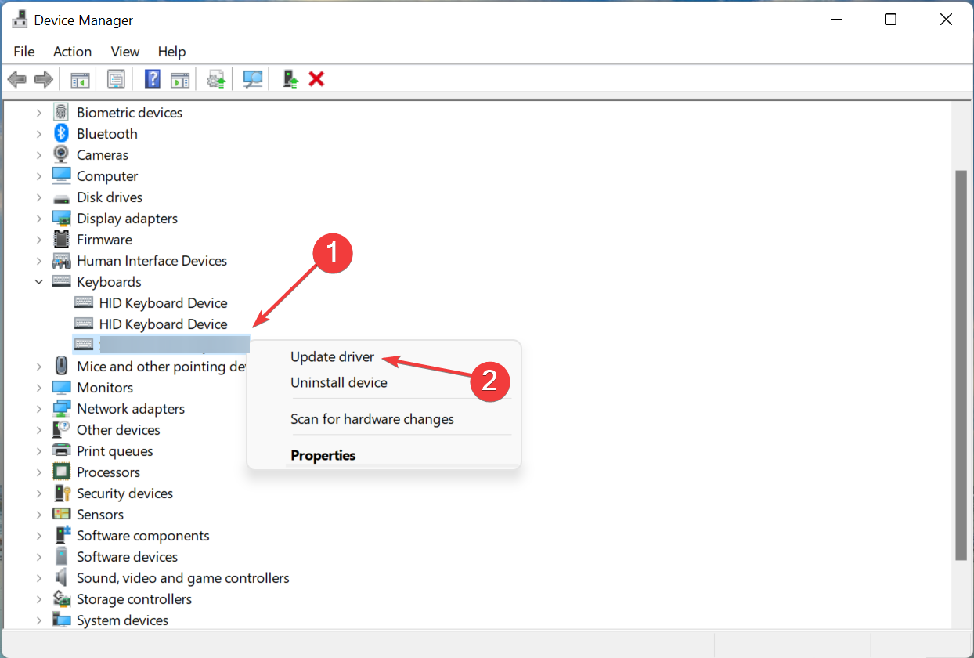
Task: Choose Update driver from the context menu
Action: (333, 356)
